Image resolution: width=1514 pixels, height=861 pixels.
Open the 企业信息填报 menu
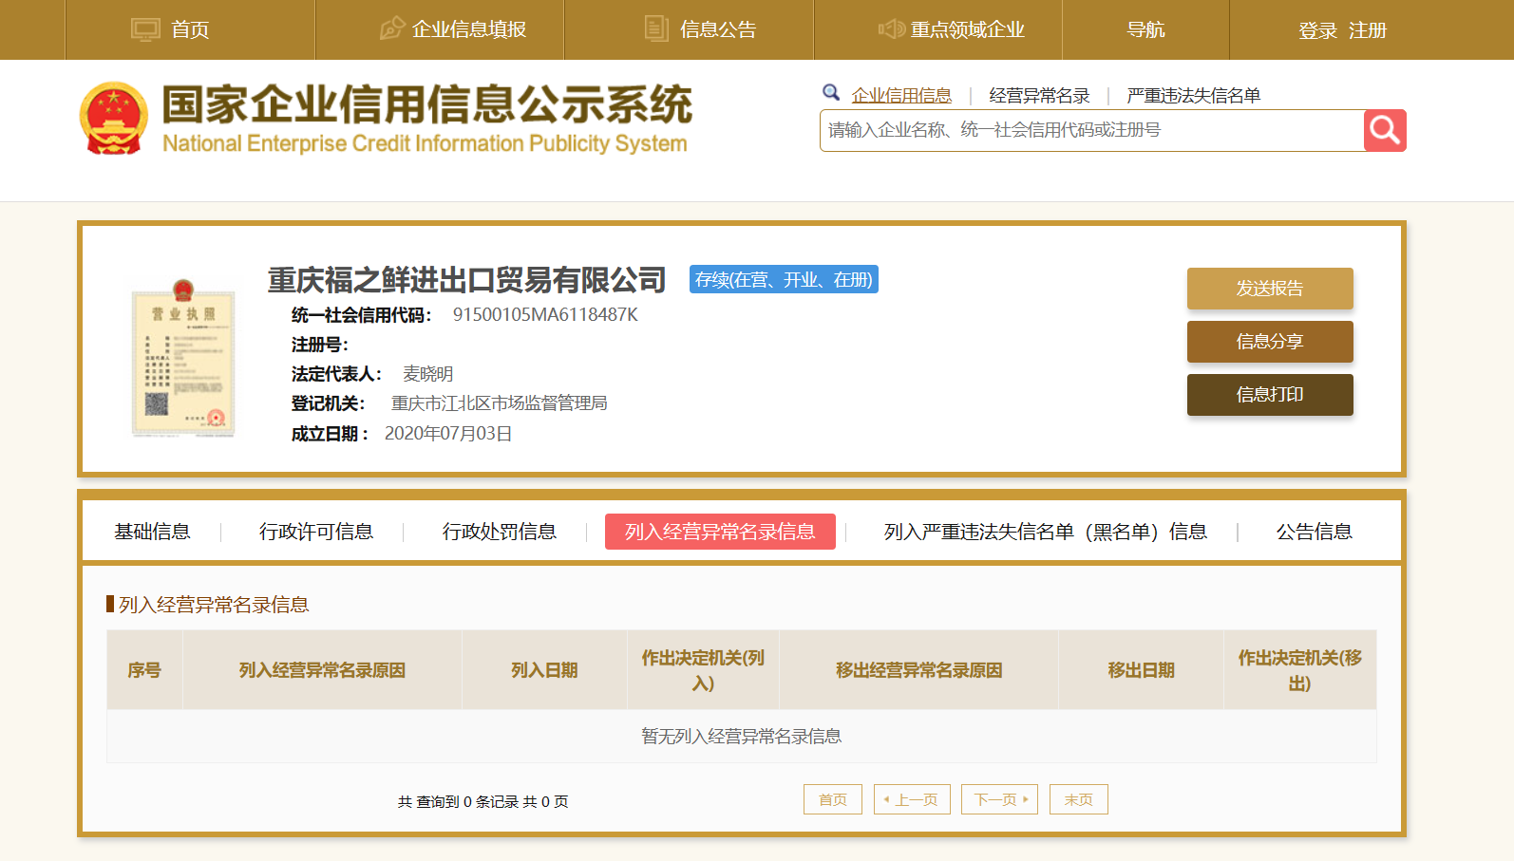pos(469,29)
